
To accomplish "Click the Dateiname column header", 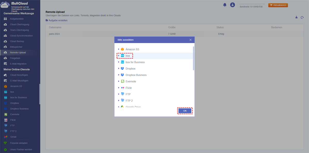I will [55, 27].
